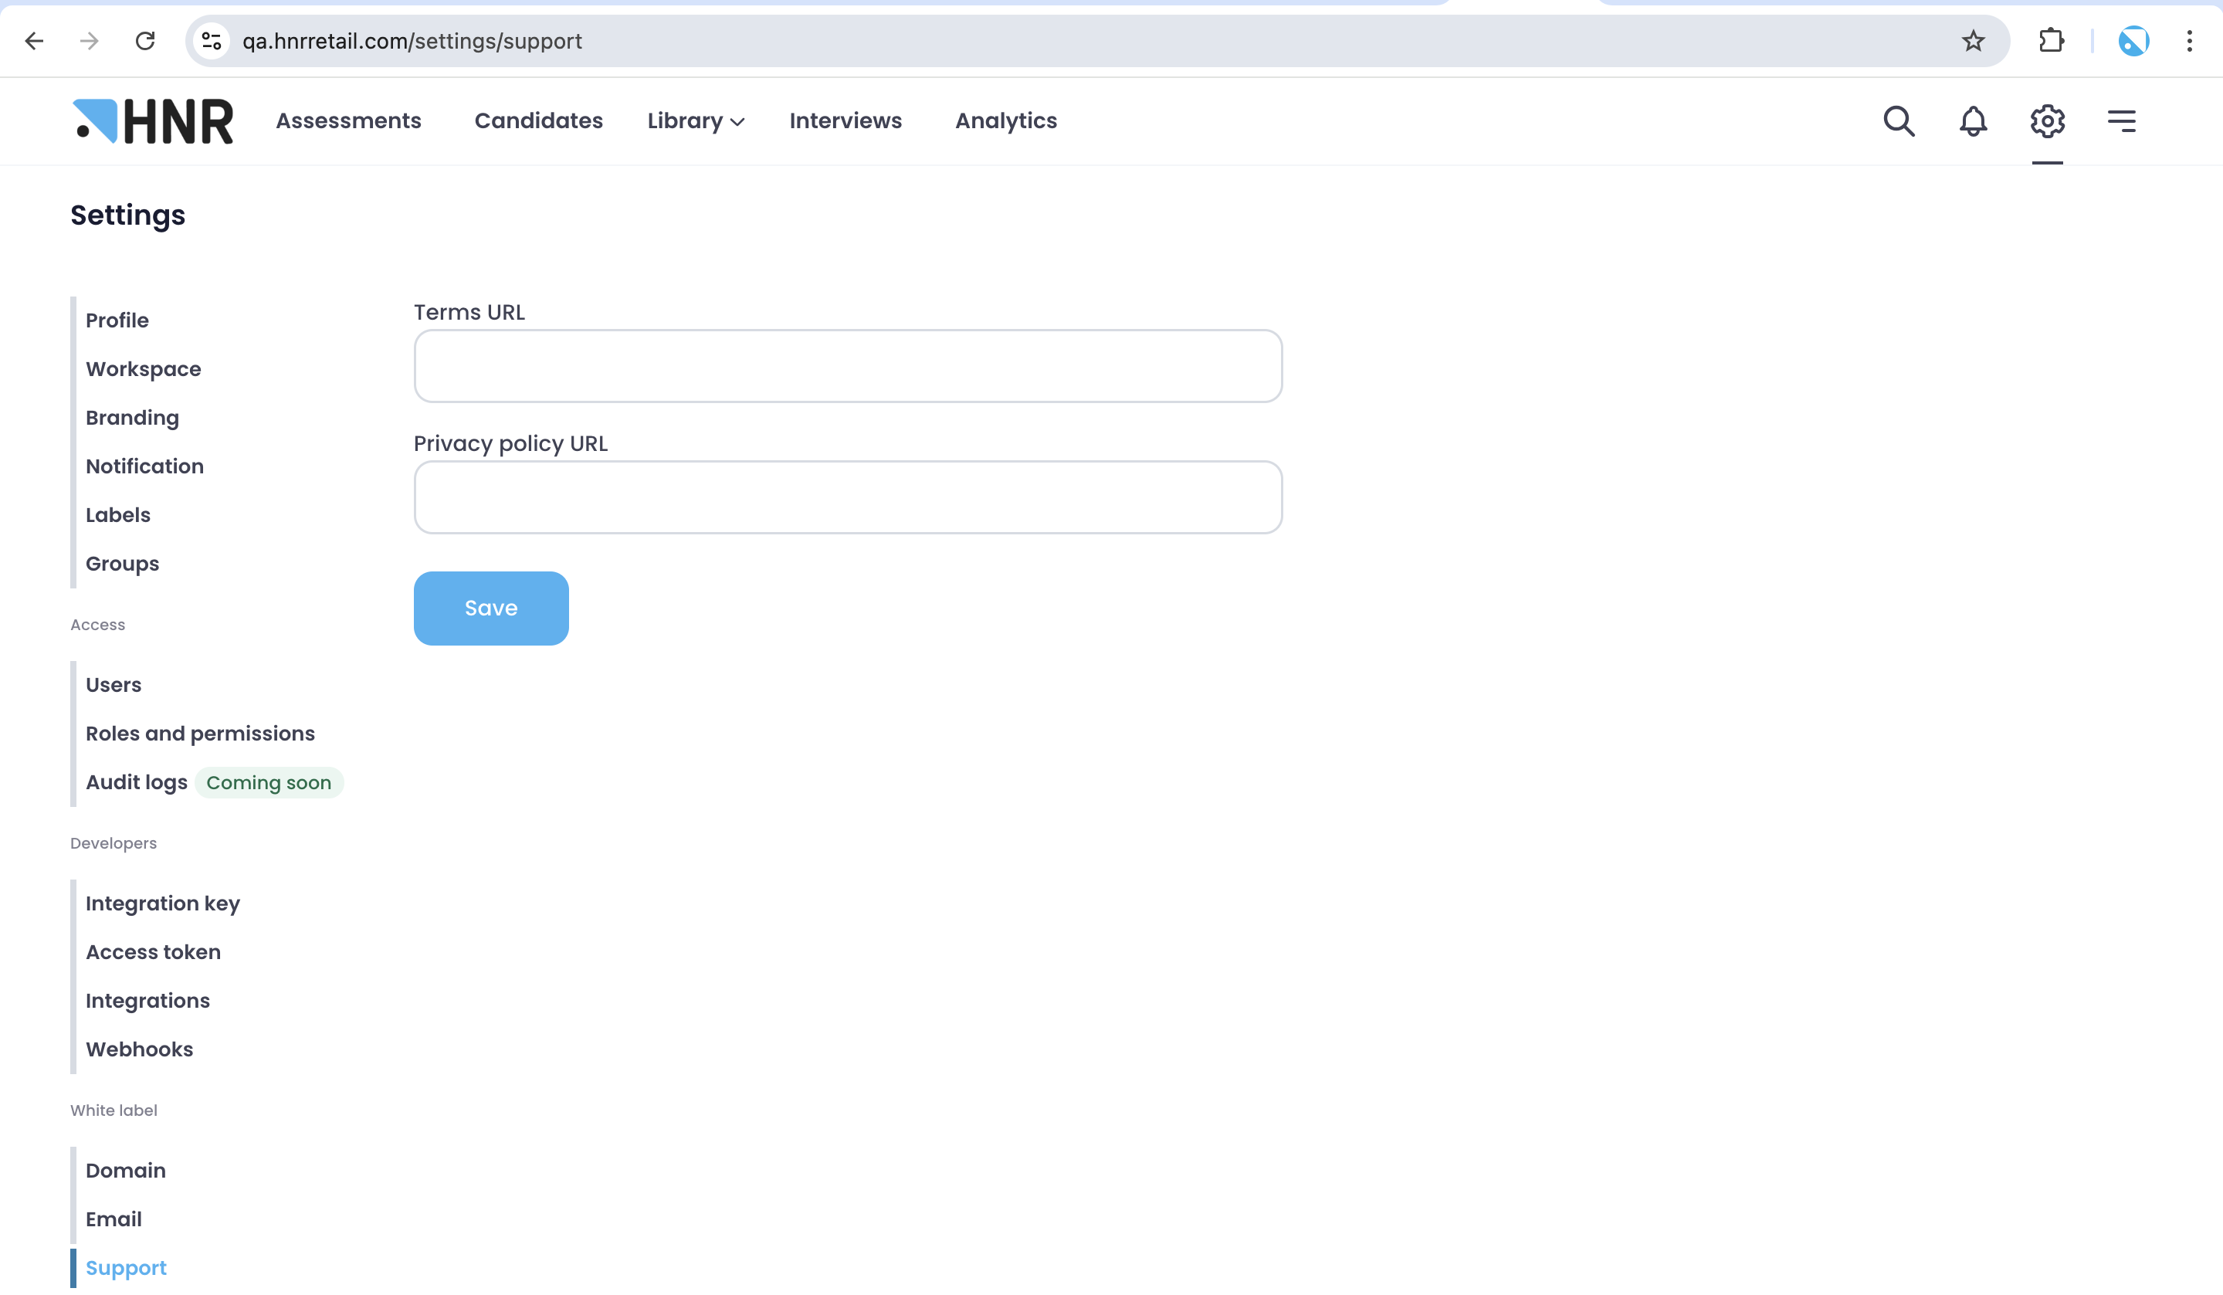
Task: Open Analytics in top navigation
Action: tap(1005, 121)
